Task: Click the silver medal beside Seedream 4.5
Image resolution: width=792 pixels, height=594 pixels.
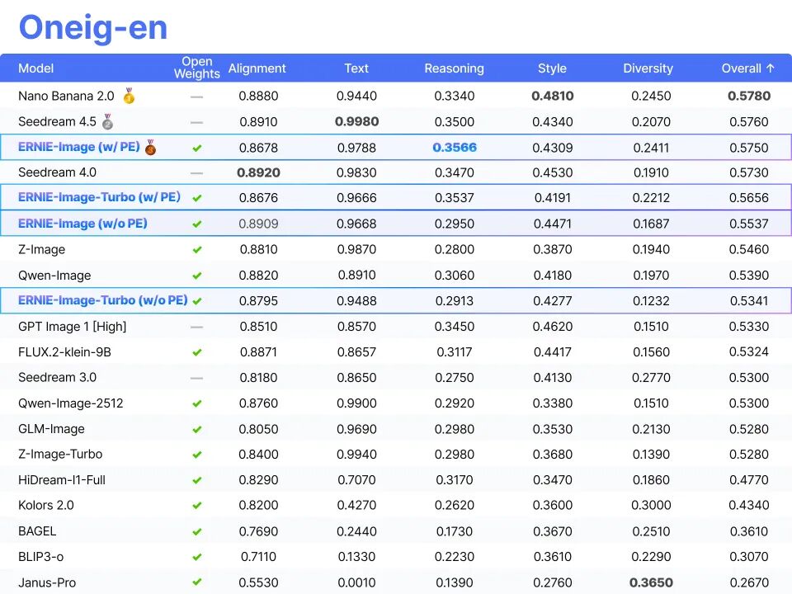Action: pyautogui.click(x=107, y=122)
